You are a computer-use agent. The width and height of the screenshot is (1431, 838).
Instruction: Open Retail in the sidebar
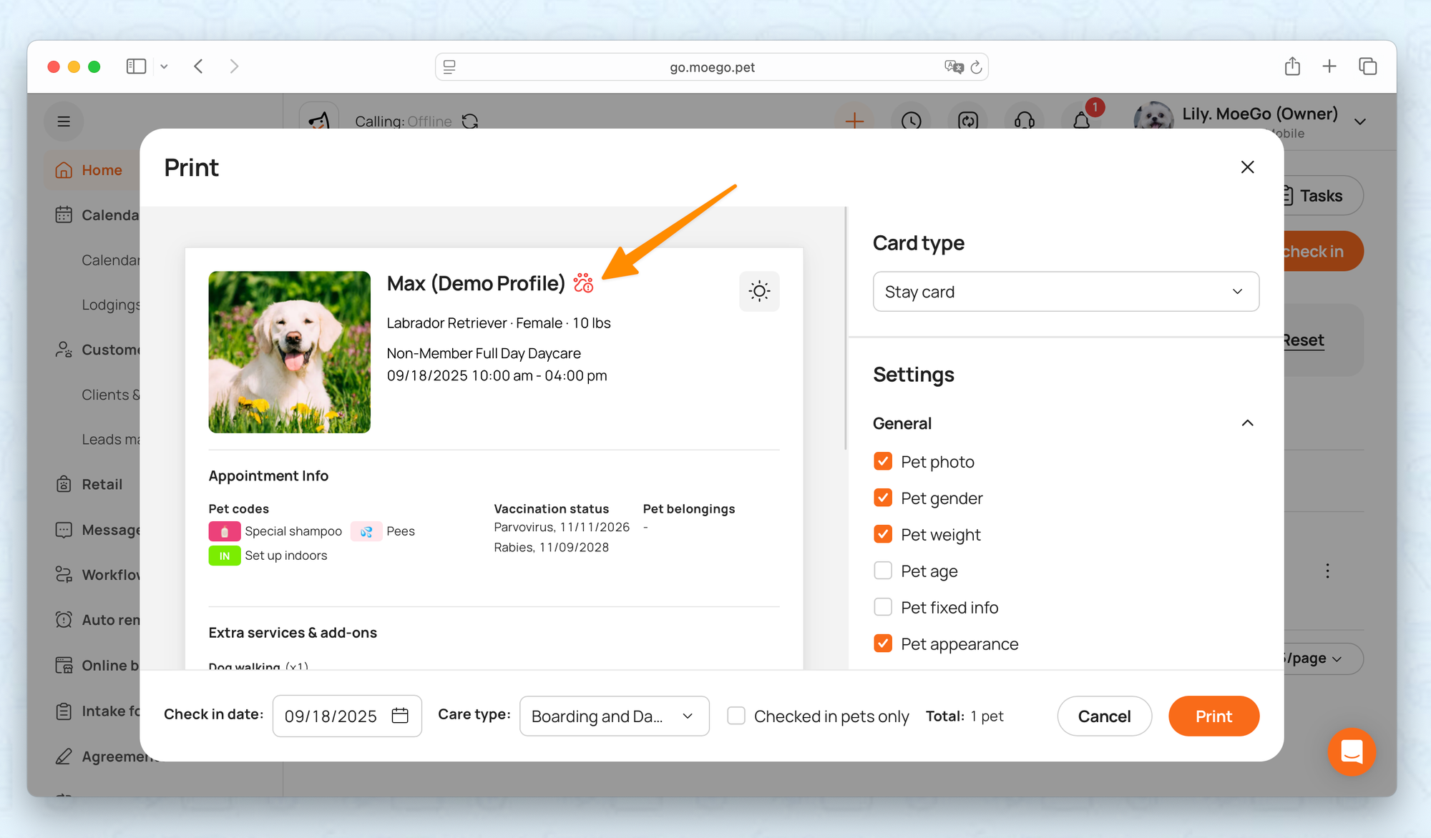coord(102,485)
